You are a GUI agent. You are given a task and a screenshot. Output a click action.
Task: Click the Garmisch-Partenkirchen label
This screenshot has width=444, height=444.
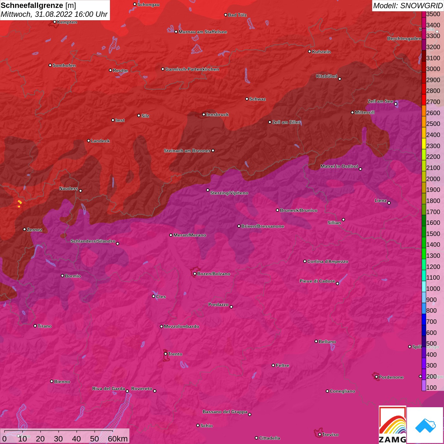click(x=192, y=69)
